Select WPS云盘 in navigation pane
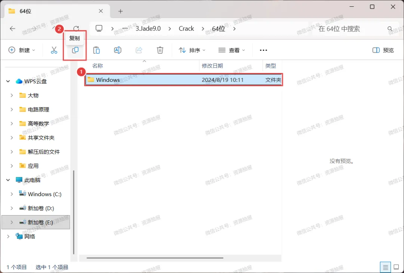The height and width of the screenshot is (273, 404). pos(31,81)
